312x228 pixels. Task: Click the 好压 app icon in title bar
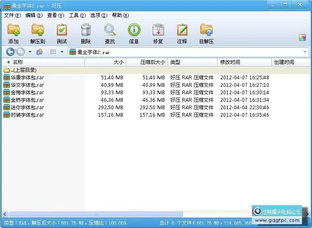[7, 6]
